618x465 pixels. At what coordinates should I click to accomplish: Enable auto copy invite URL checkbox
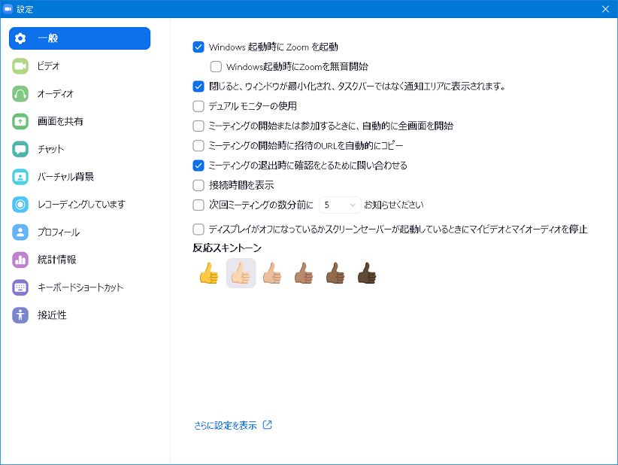[198, 145]
